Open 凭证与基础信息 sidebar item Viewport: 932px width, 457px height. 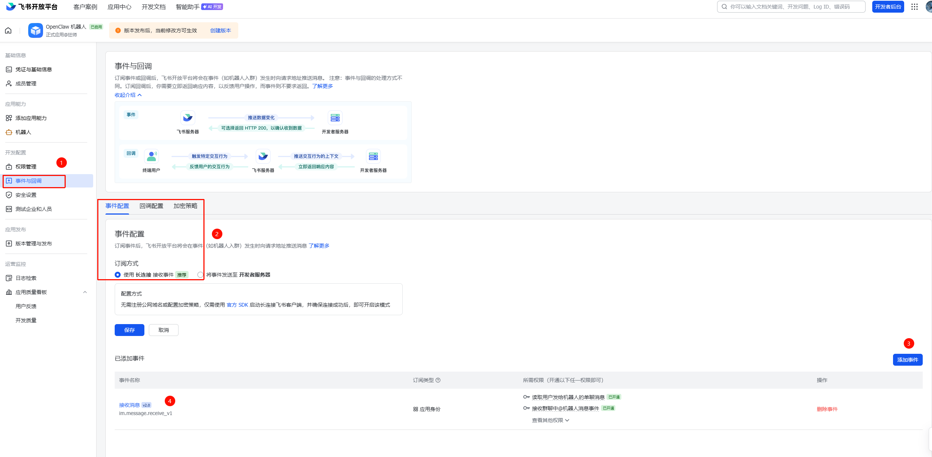tap(33, 69)
